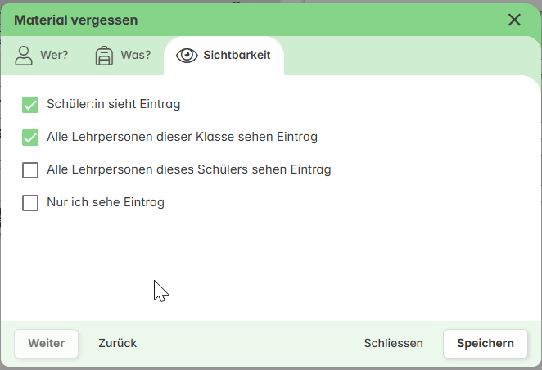Go back with the Zurück button
Image resolution: width=542 pixels, height=370 pixels.
click(117, 343)
